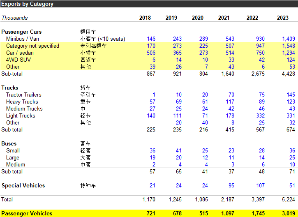Click the 'Passenger Vehicles' highlighted row label
Viewport: 298px width, 217px height.
coord(27,214)
